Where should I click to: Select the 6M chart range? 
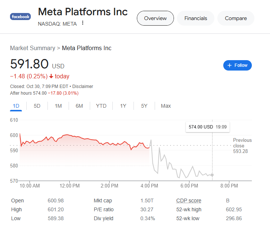tap(79, 106)
